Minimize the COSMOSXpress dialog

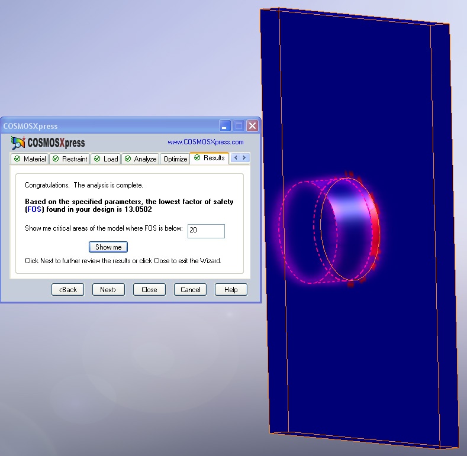[225, 126]
